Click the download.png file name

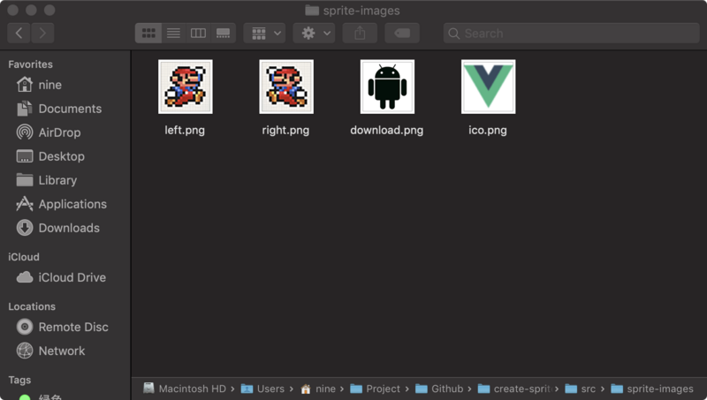[387, 131]
